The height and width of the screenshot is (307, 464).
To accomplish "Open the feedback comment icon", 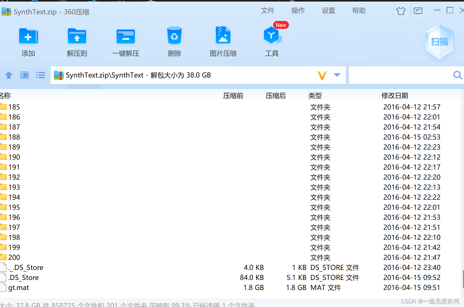I will (x=418, y=11).
